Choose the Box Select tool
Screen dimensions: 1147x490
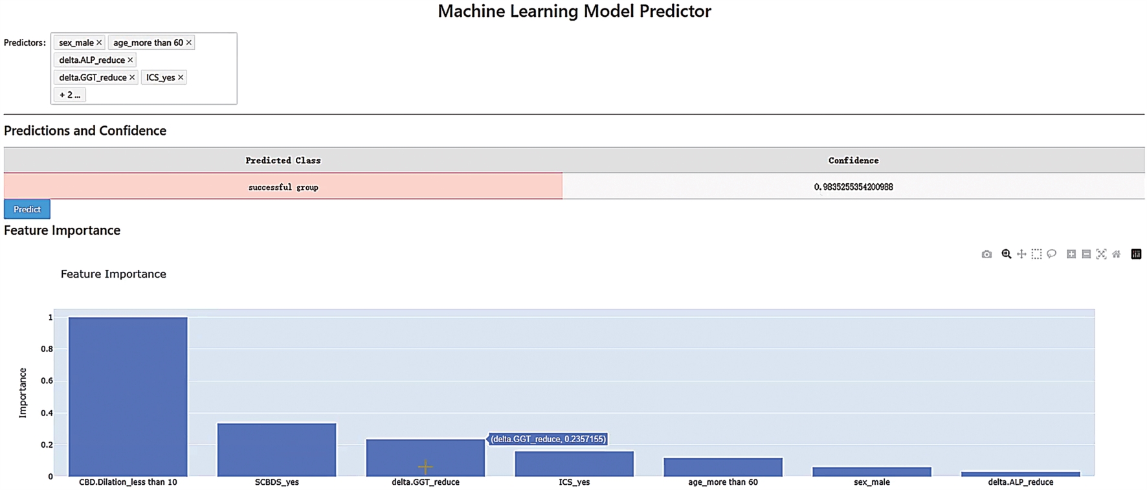[1036, 254]
